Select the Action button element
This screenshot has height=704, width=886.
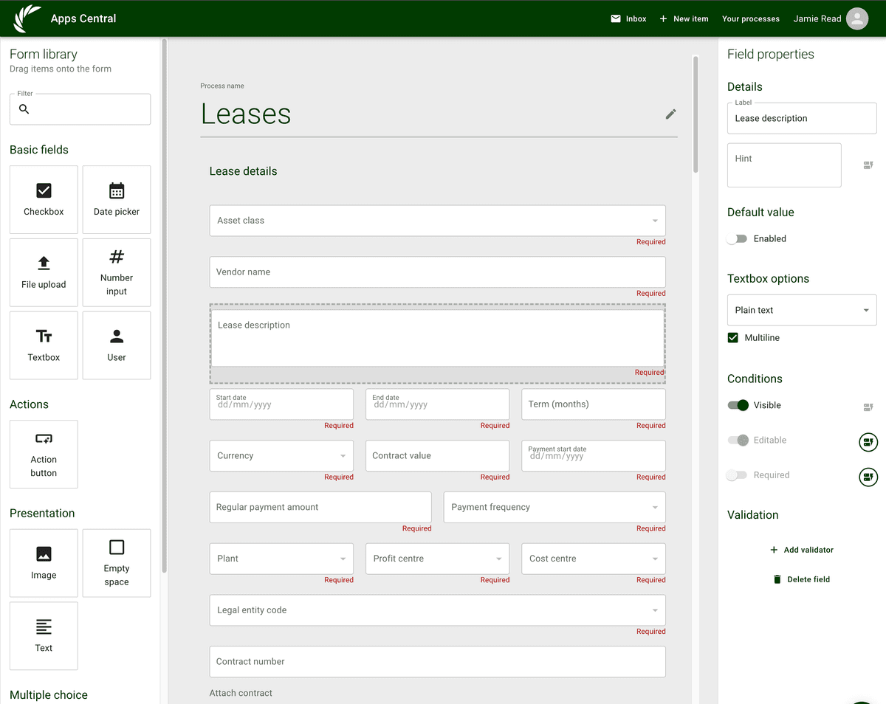(43, 454)
